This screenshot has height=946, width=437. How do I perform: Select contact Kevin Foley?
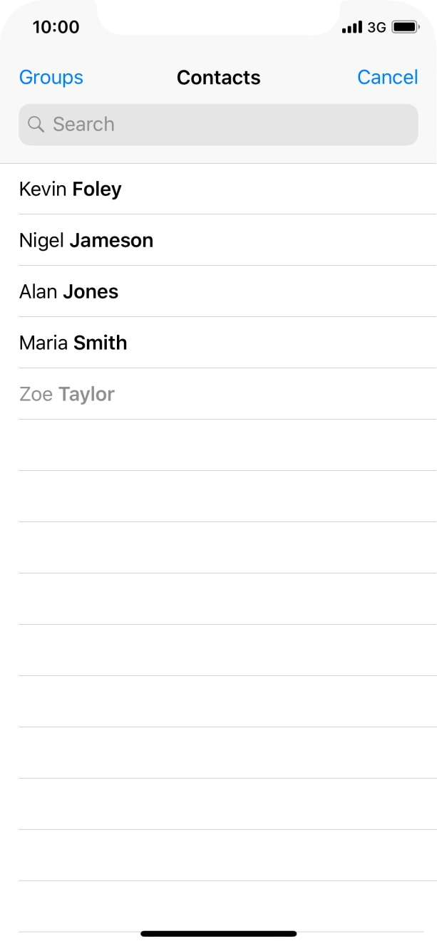[x=71, y=189]
